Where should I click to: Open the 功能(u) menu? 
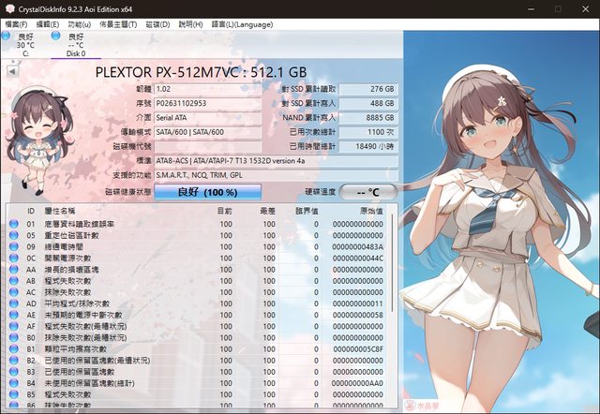click(79, 24)
